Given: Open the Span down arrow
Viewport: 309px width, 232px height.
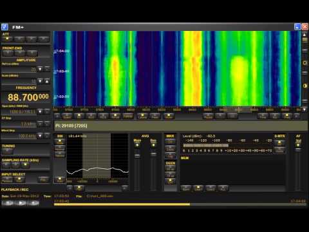Looking at the screenshot, I should [40, 111].
